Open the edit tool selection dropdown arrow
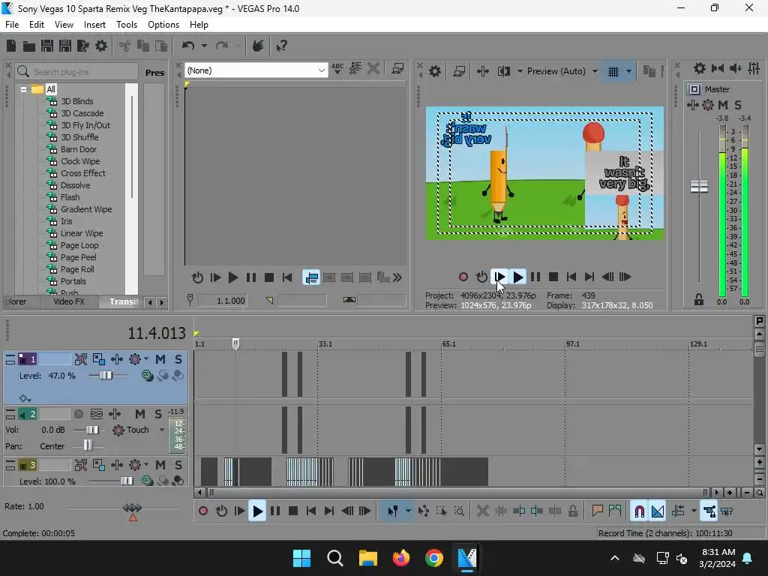This screenshot has height=576, width=768. 408,511
